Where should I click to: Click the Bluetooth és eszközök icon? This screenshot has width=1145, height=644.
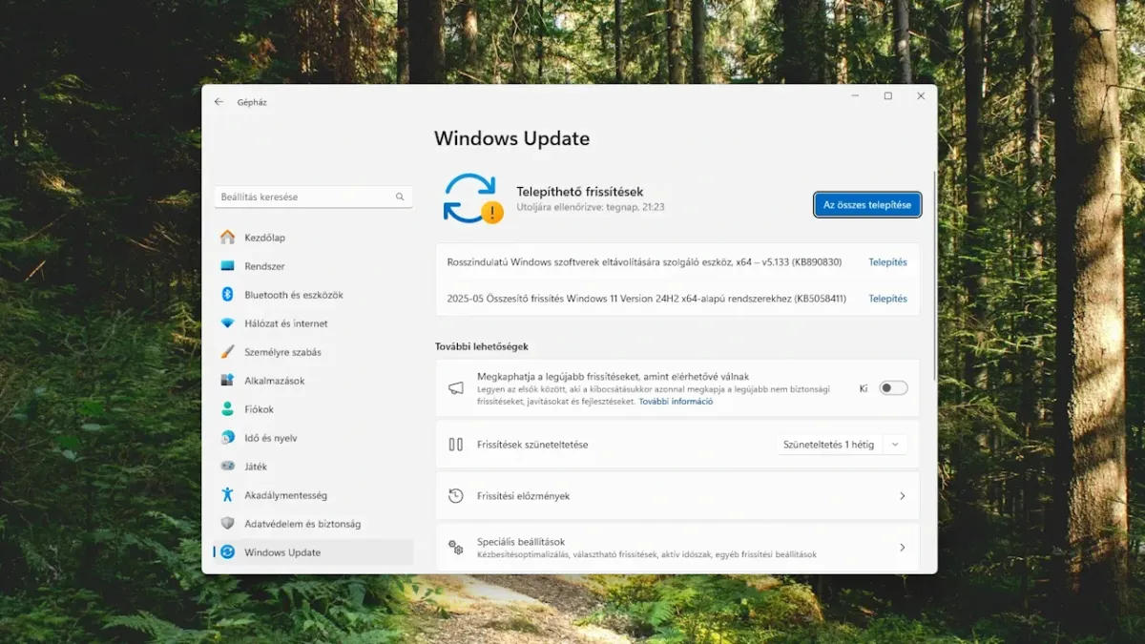point(227,295)
